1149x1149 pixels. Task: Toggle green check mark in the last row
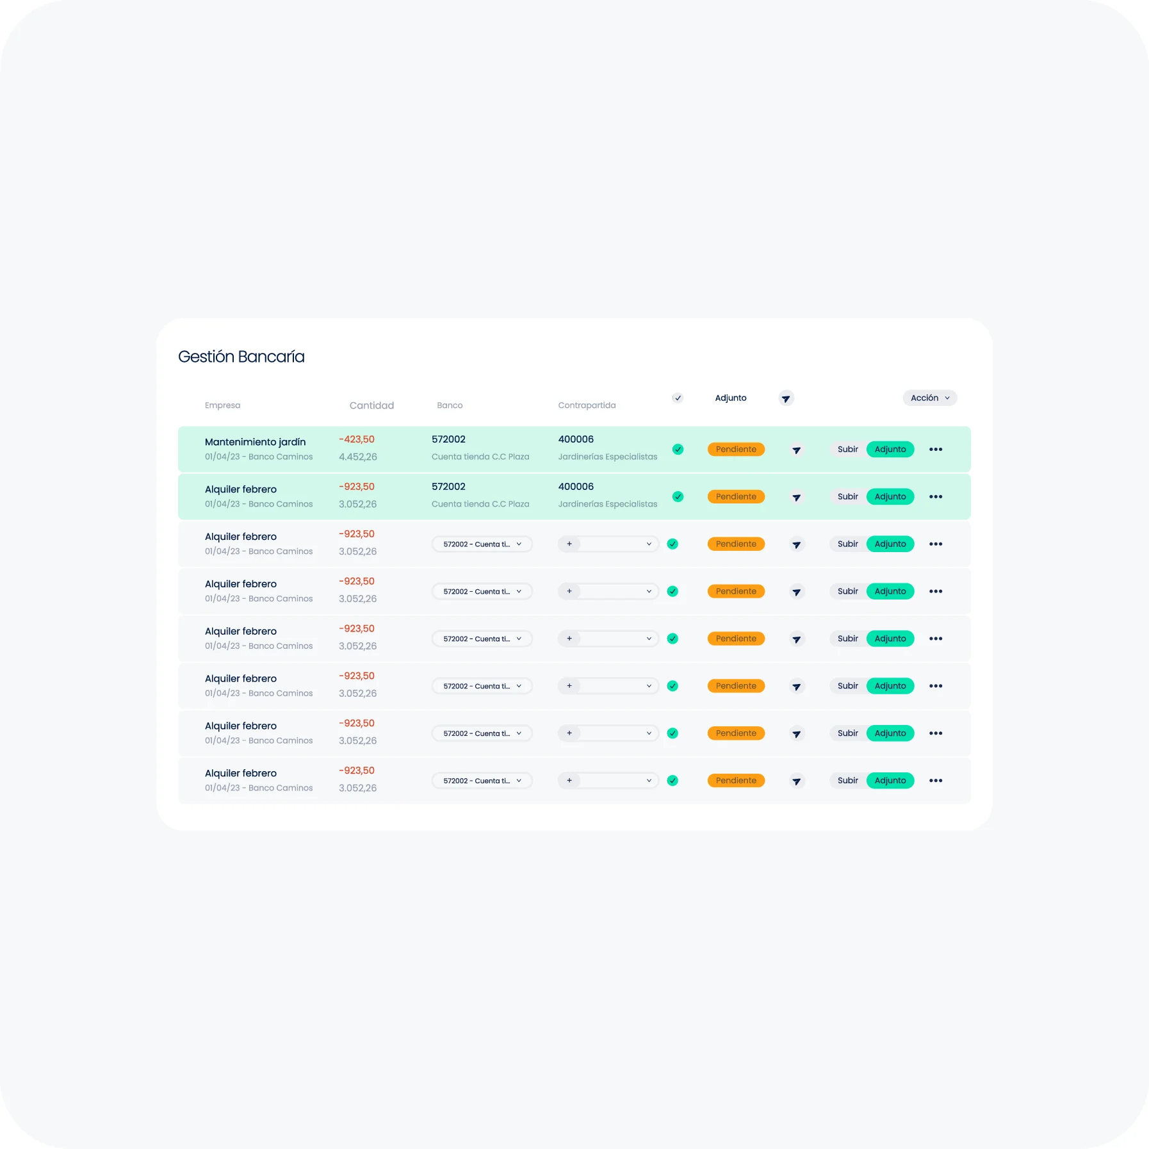pos(672,781)
